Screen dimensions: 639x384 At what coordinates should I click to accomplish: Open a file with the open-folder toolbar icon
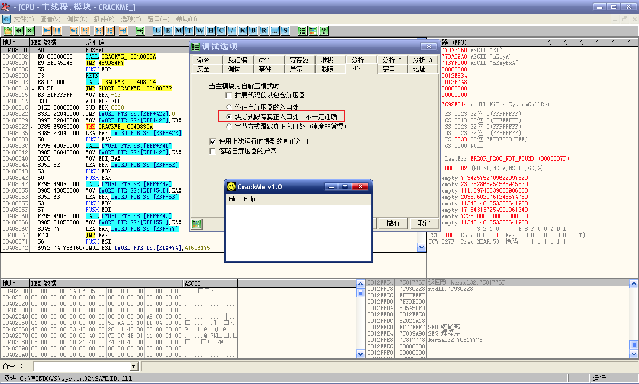pyautogui.click(x=8, y=31)
